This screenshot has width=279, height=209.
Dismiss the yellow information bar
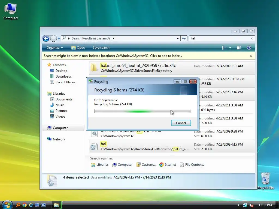tap(251, 56)
